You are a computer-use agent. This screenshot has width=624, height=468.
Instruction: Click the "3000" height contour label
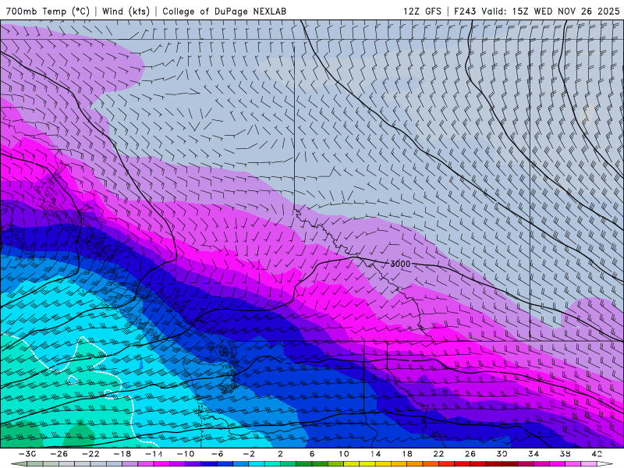coord(399,264)
